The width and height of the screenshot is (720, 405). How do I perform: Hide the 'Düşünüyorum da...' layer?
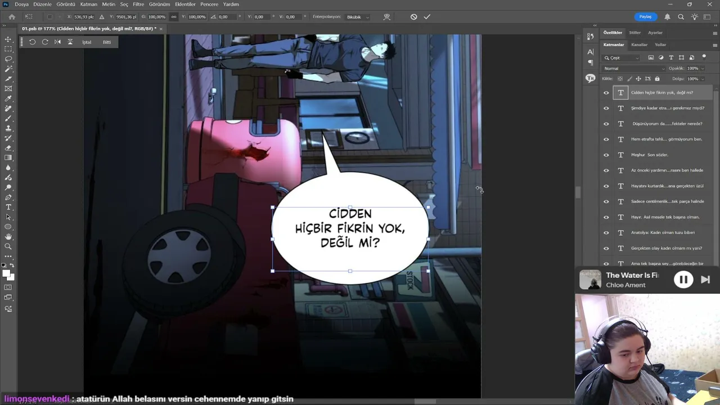tap(606, 124)
